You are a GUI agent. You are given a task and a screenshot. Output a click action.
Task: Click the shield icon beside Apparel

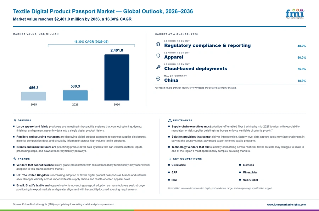click(x=158, y=56)
